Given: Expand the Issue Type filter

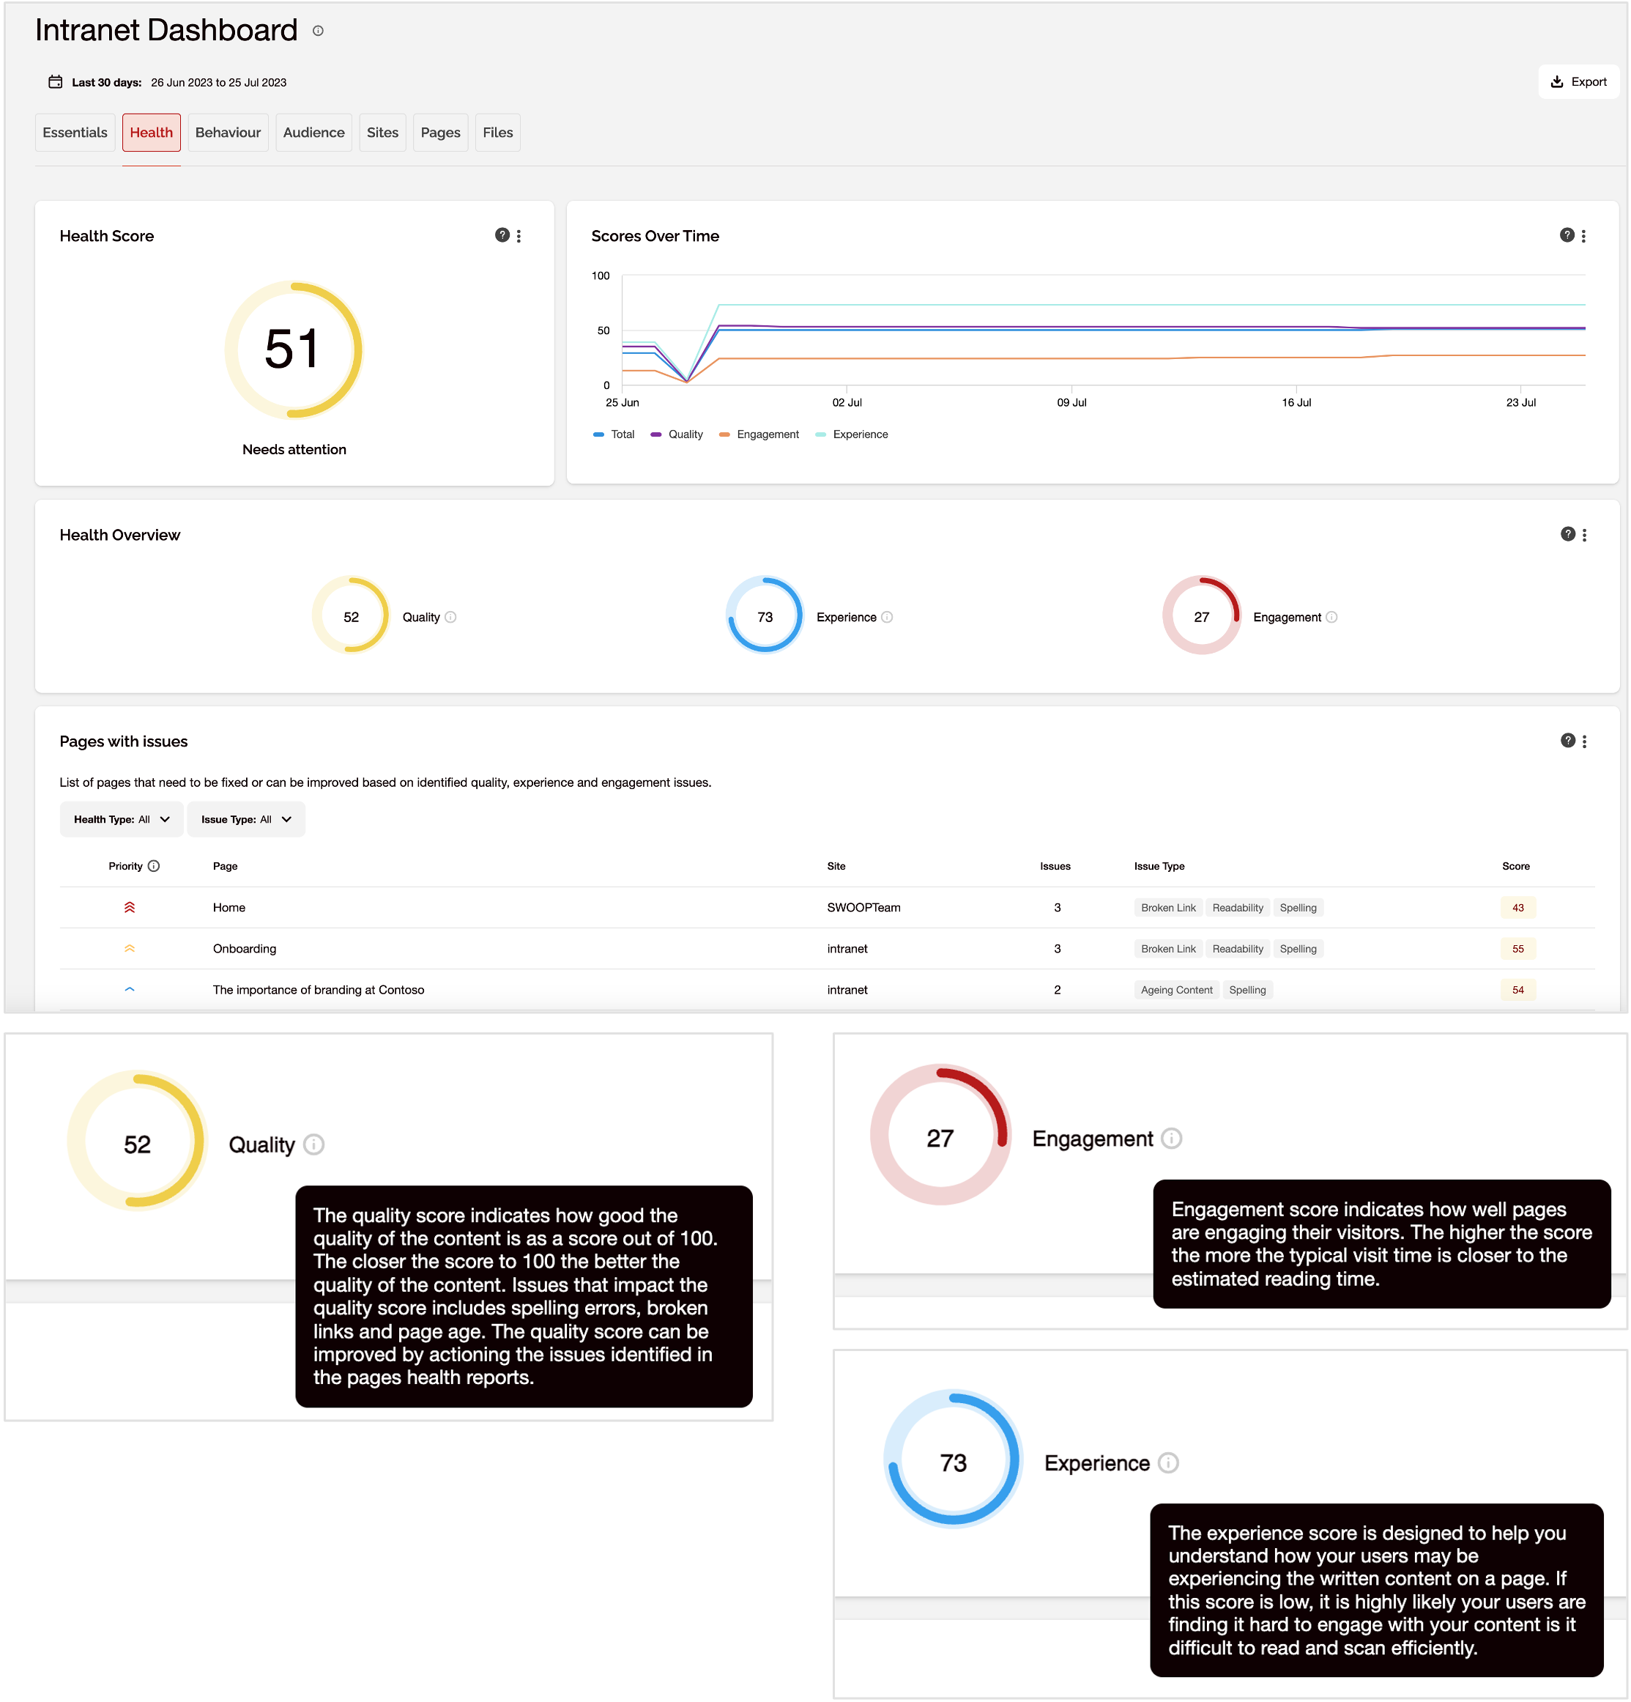Looking at the screenshot, I should click(245, 819).
